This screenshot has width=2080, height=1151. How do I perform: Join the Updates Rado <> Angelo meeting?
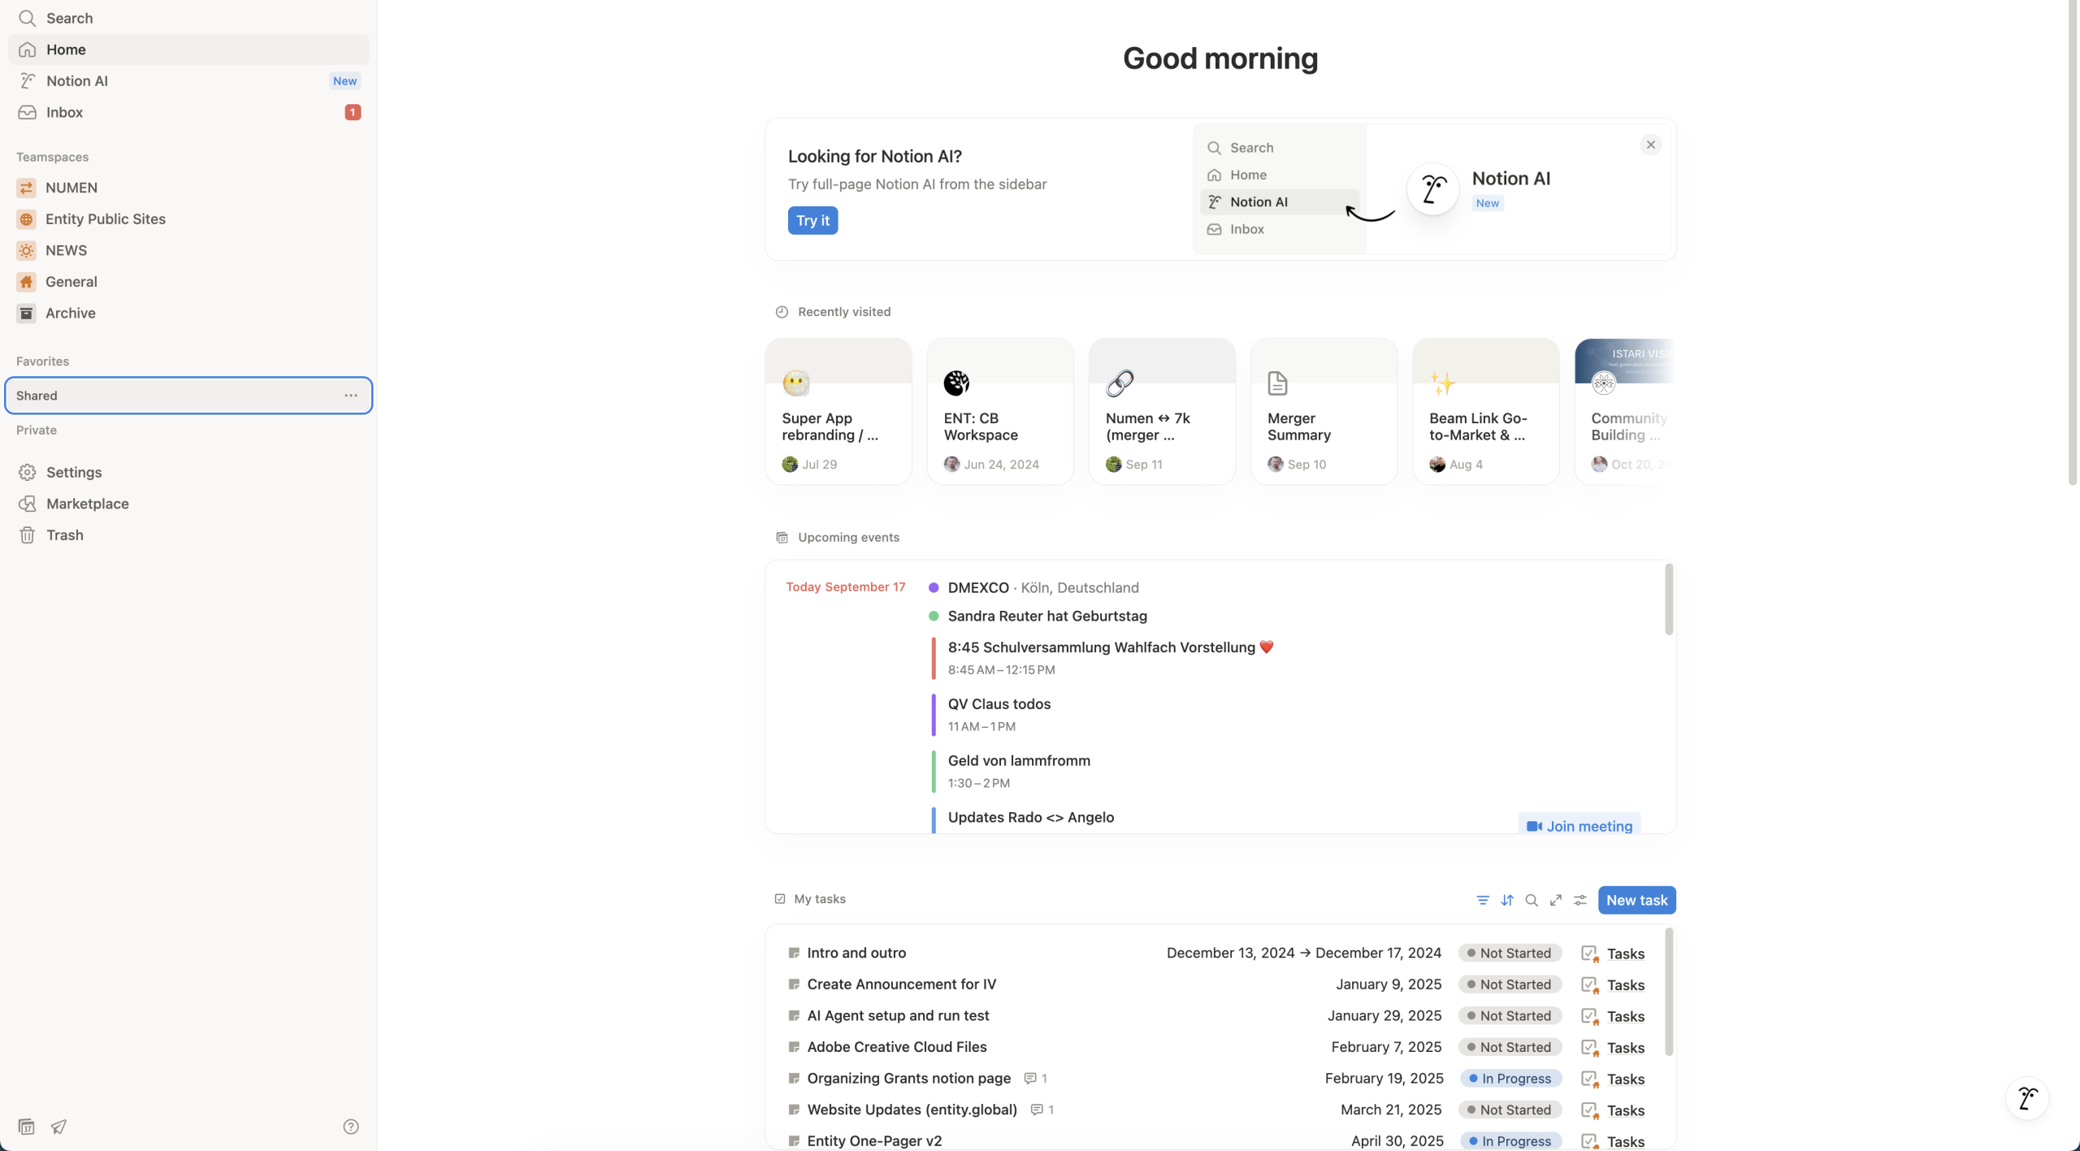1579,825
